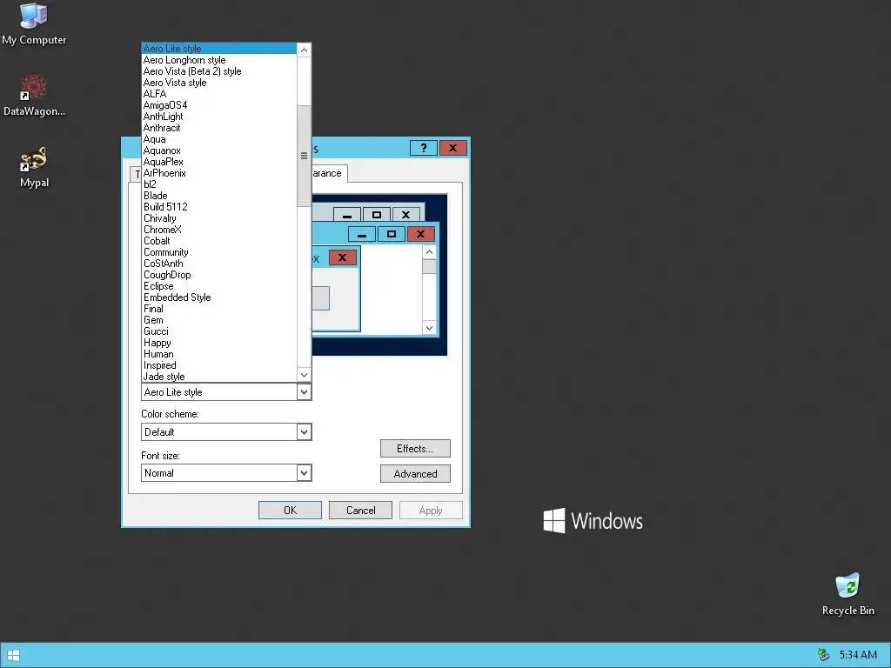Choose the CoughDrop style

point(218,276)
